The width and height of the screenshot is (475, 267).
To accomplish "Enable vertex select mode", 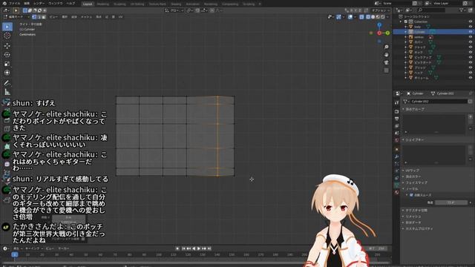I will [x=34, y=17].
